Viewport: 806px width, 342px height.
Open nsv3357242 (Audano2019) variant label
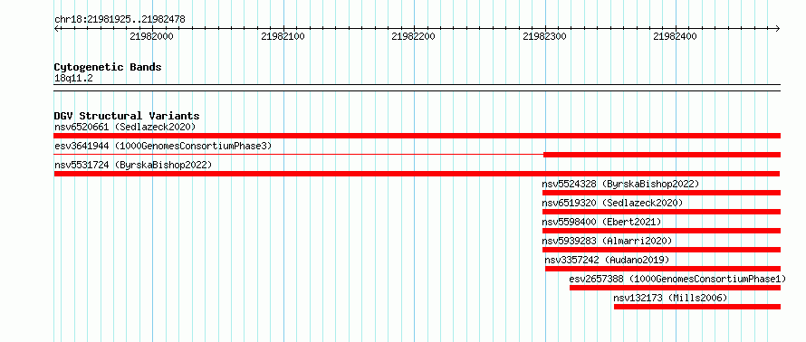[x=607, y=260]
